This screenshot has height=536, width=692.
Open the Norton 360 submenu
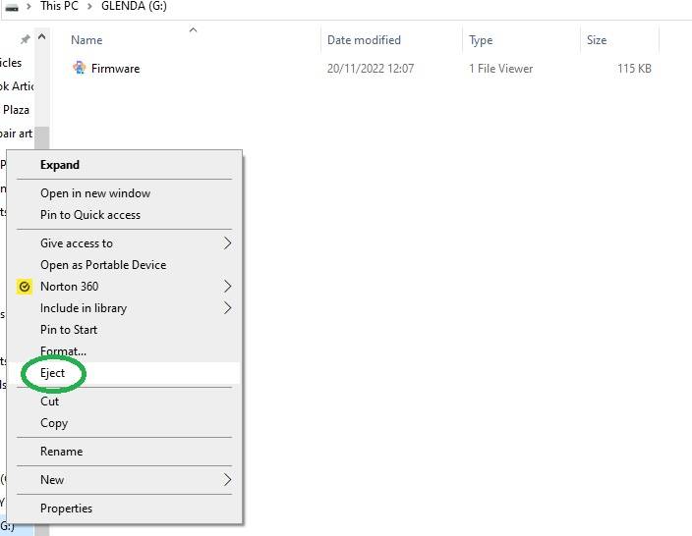[x=125, y=287]
